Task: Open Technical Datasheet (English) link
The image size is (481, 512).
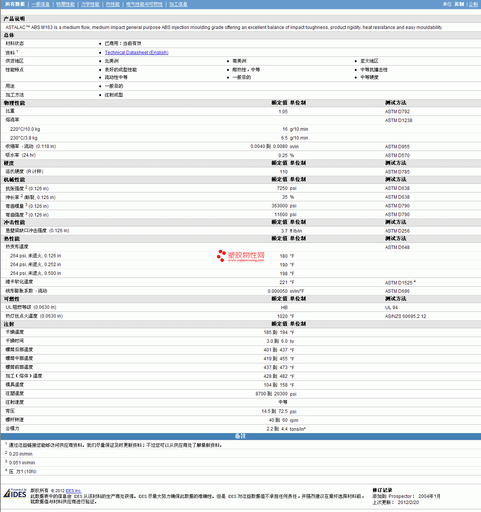Action: click(136, 53)
